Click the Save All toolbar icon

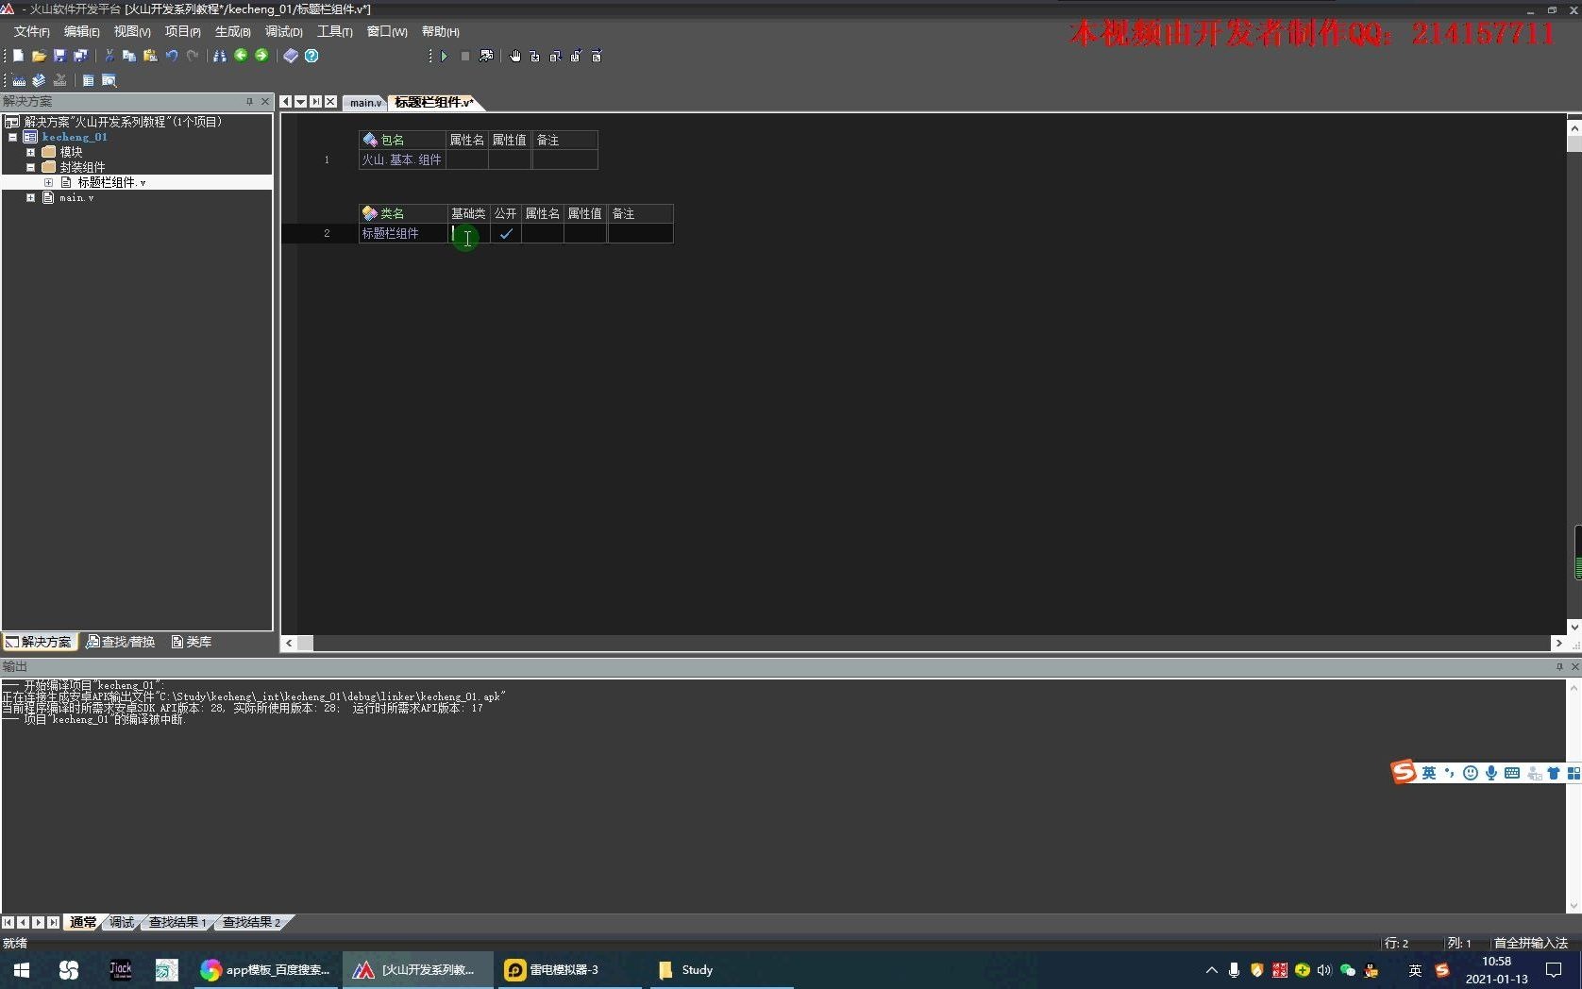click(80, 57)
